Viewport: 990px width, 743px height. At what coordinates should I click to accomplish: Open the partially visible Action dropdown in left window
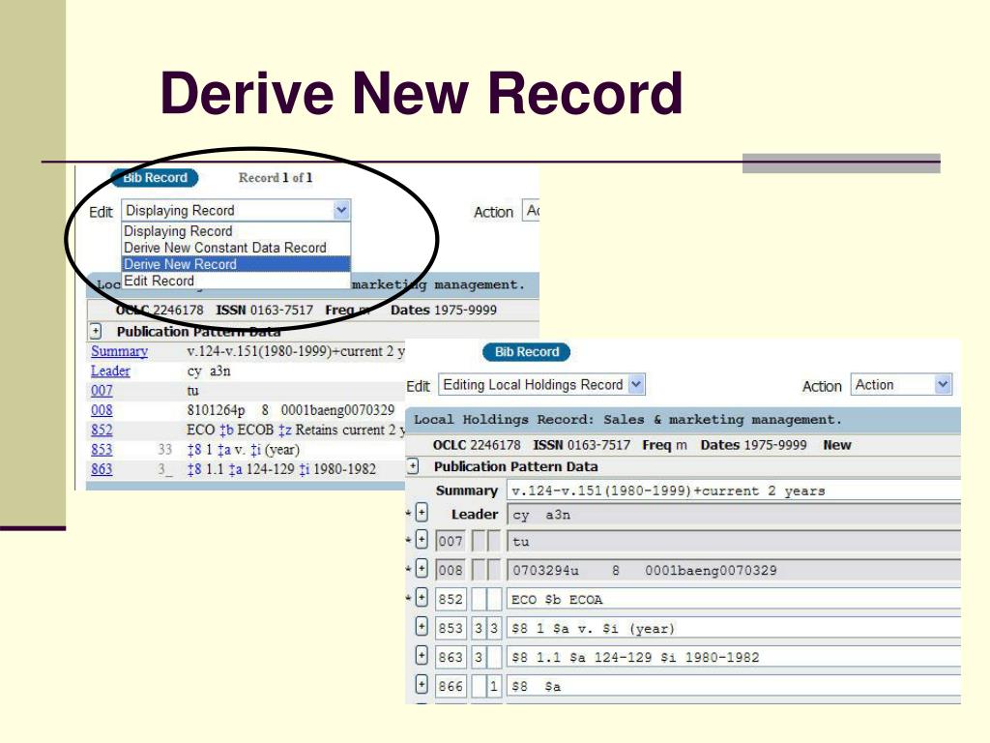tap(531, 210)
